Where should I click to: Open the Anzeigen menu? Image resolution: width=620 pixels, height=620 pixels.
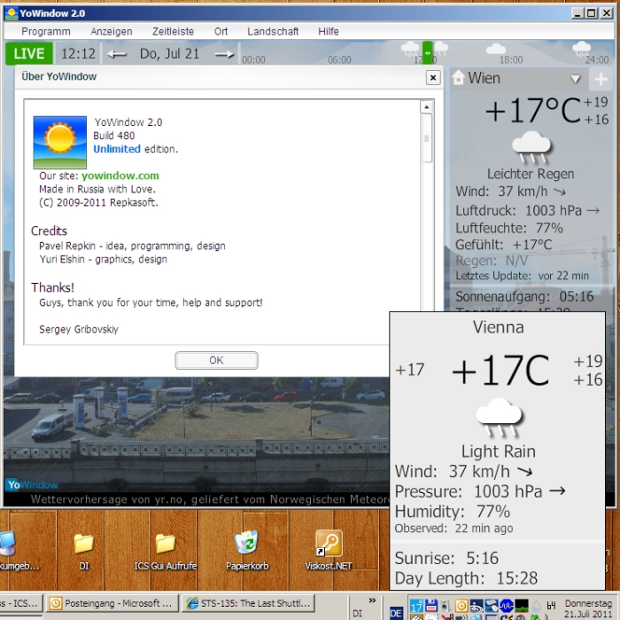coord(112,31)
